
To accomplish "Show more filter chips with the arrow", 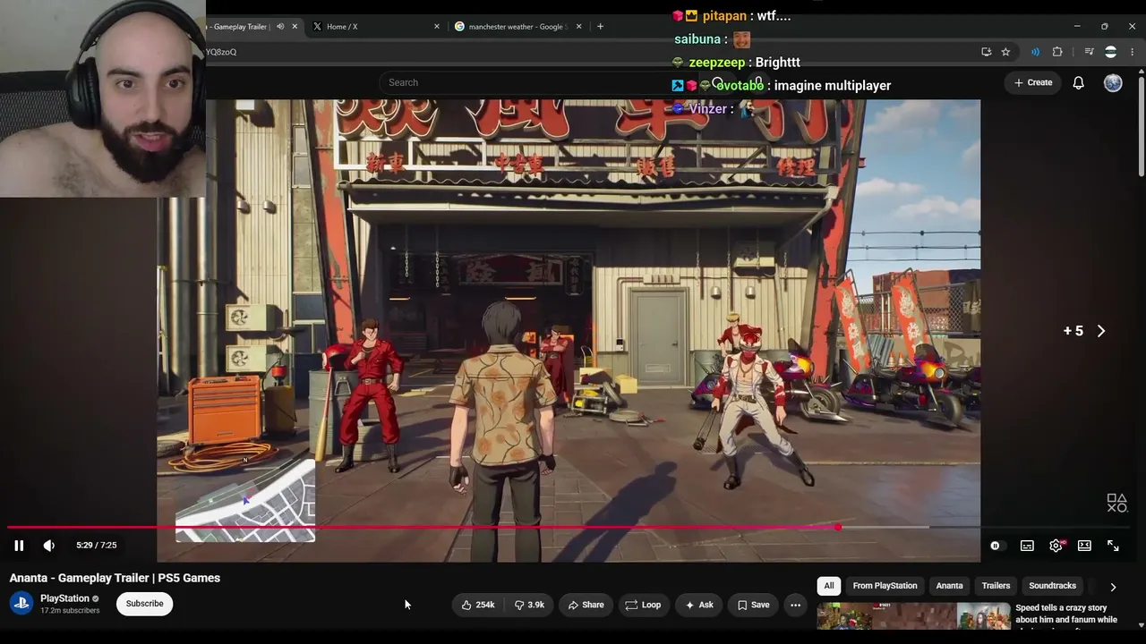I will point(1113,587).
